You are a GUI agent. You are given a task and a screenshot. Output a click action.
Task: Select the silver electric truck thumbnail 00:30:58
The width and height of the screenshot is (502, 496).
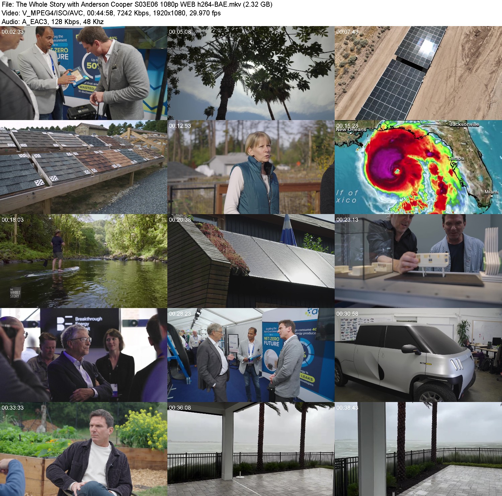pos(418,355)
